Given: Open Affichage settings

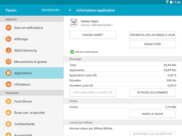Looking at the screenshot, I should pos(32,39).
